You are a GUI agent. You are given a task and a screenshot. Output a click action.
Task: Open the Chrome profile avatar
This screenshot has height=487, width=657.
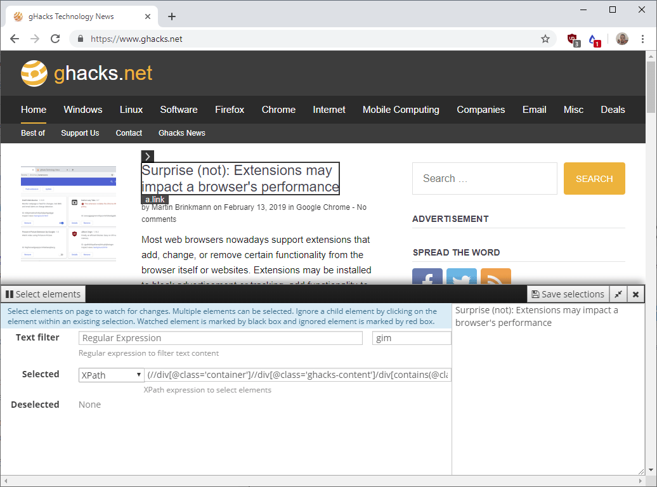(621, 39)
